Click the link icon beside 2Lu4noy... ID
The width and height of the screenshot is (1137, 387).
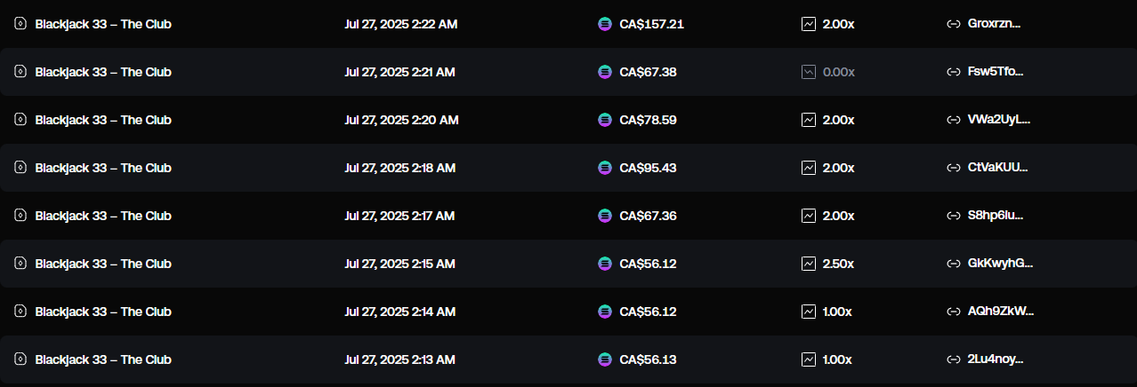click(954, 359)
